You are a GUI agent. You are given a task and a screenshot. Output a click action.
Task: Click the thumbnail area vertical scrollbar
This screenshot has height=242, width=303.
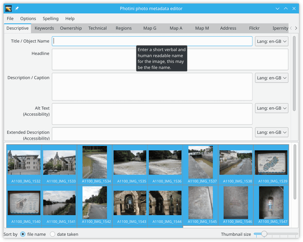pyautogui.click(x=295, y=172)
